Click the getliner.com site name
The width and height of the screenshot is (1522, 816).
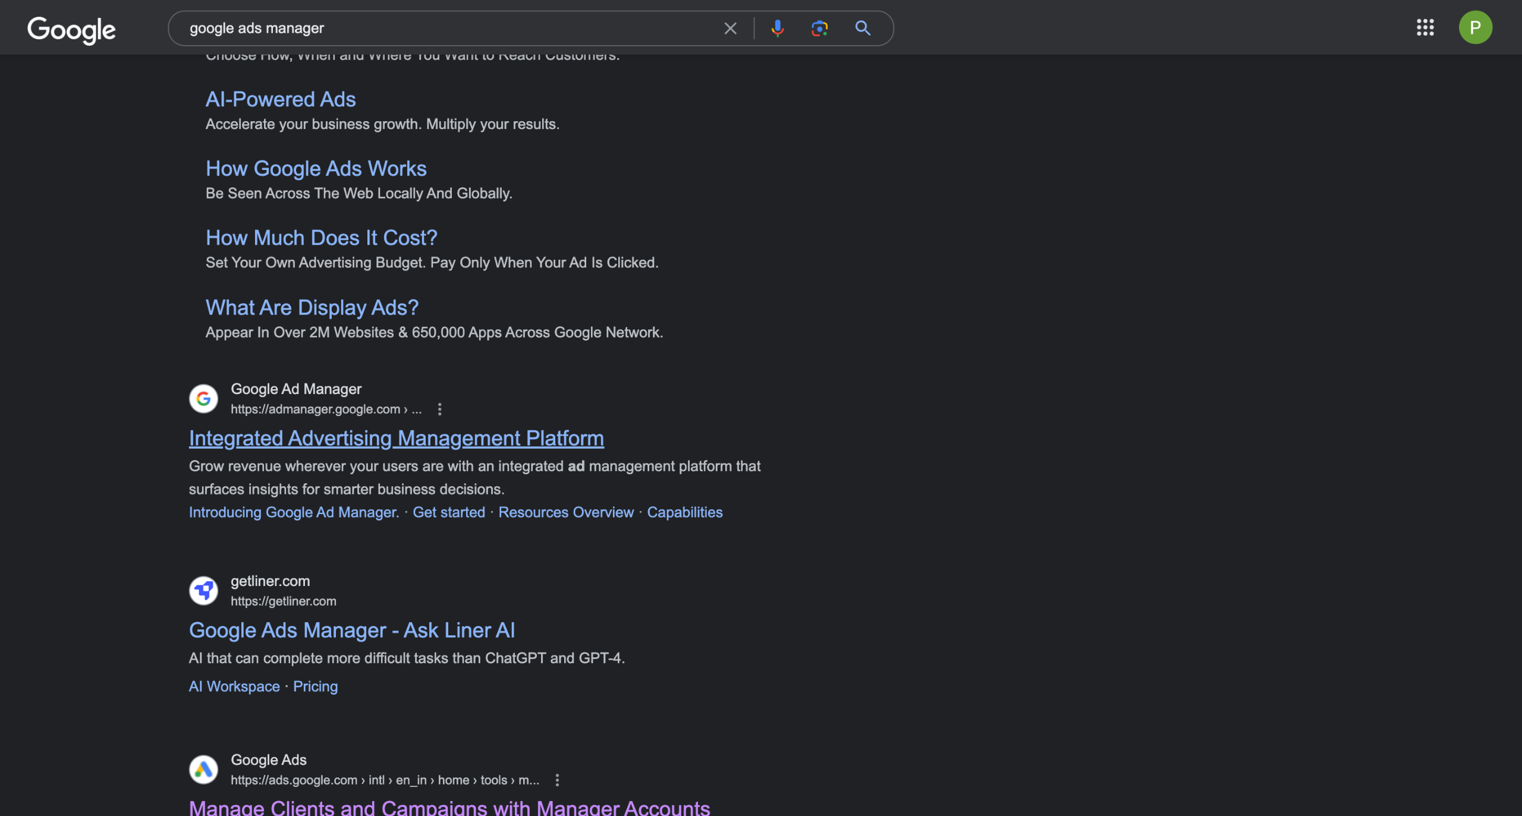(271, 581)
